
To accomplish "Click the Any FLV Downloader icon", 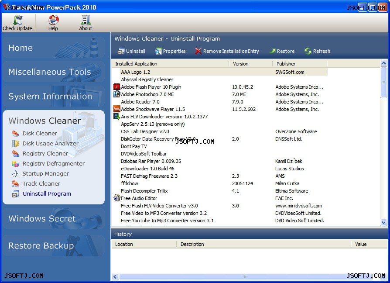I will tap(116, 116).
